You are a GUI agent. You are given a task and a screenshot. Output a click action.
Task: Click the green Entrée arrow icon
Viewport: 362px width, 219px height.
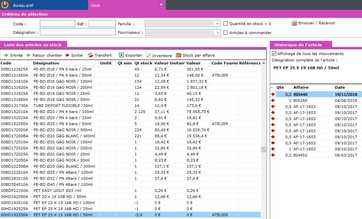pyautogui.click(x=6, y=55)
